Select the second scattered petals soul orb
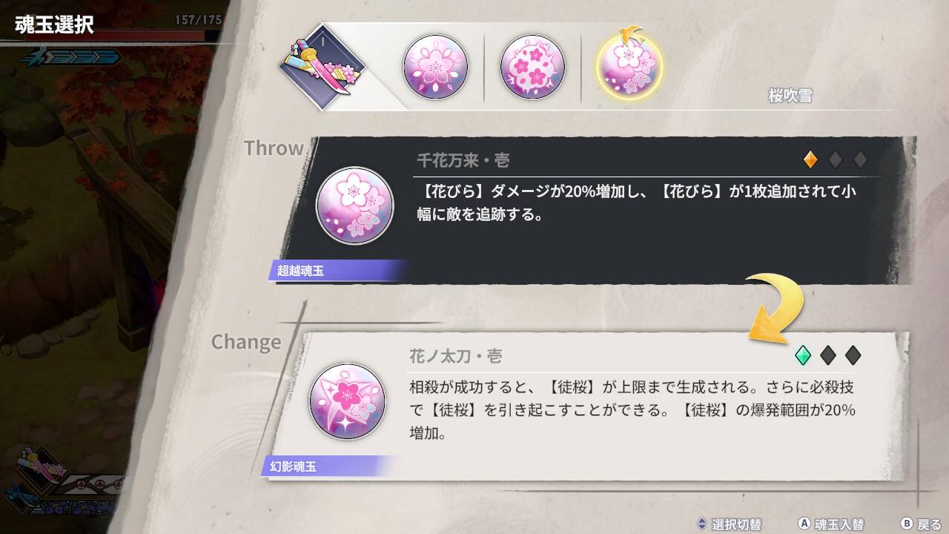Image resolution: width=949 pixels, height=534 pixels. [x=532, y=67]
